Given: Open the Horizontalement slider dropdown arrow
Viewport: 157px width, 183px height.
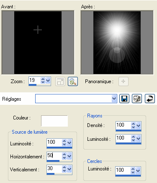Looking at the screenshot, I should coord(69,156).
